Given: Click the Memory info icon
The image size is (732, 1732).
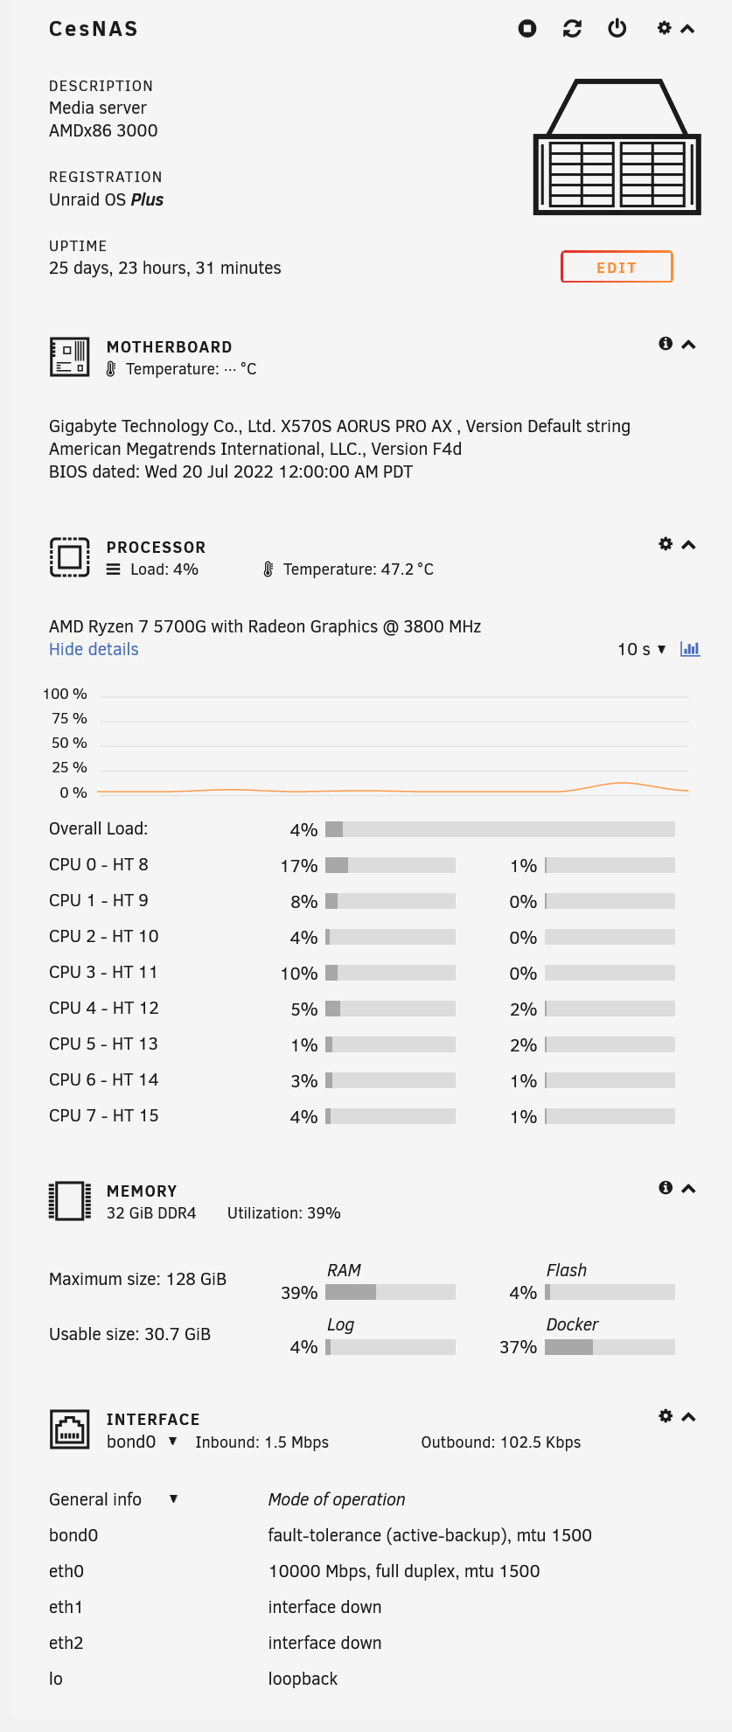Looking at the screenshot, I should tap(666, 1188).
